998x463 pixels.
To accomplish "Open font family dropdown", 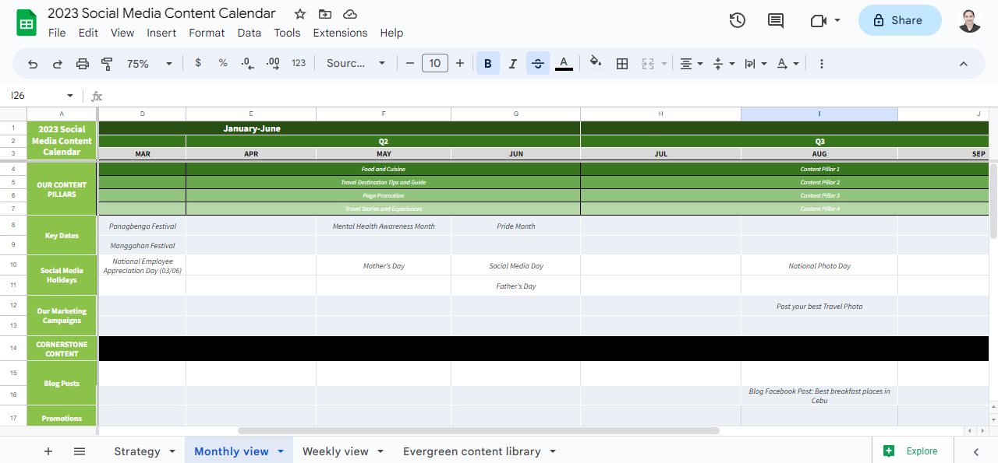I will tap(356, 64).
